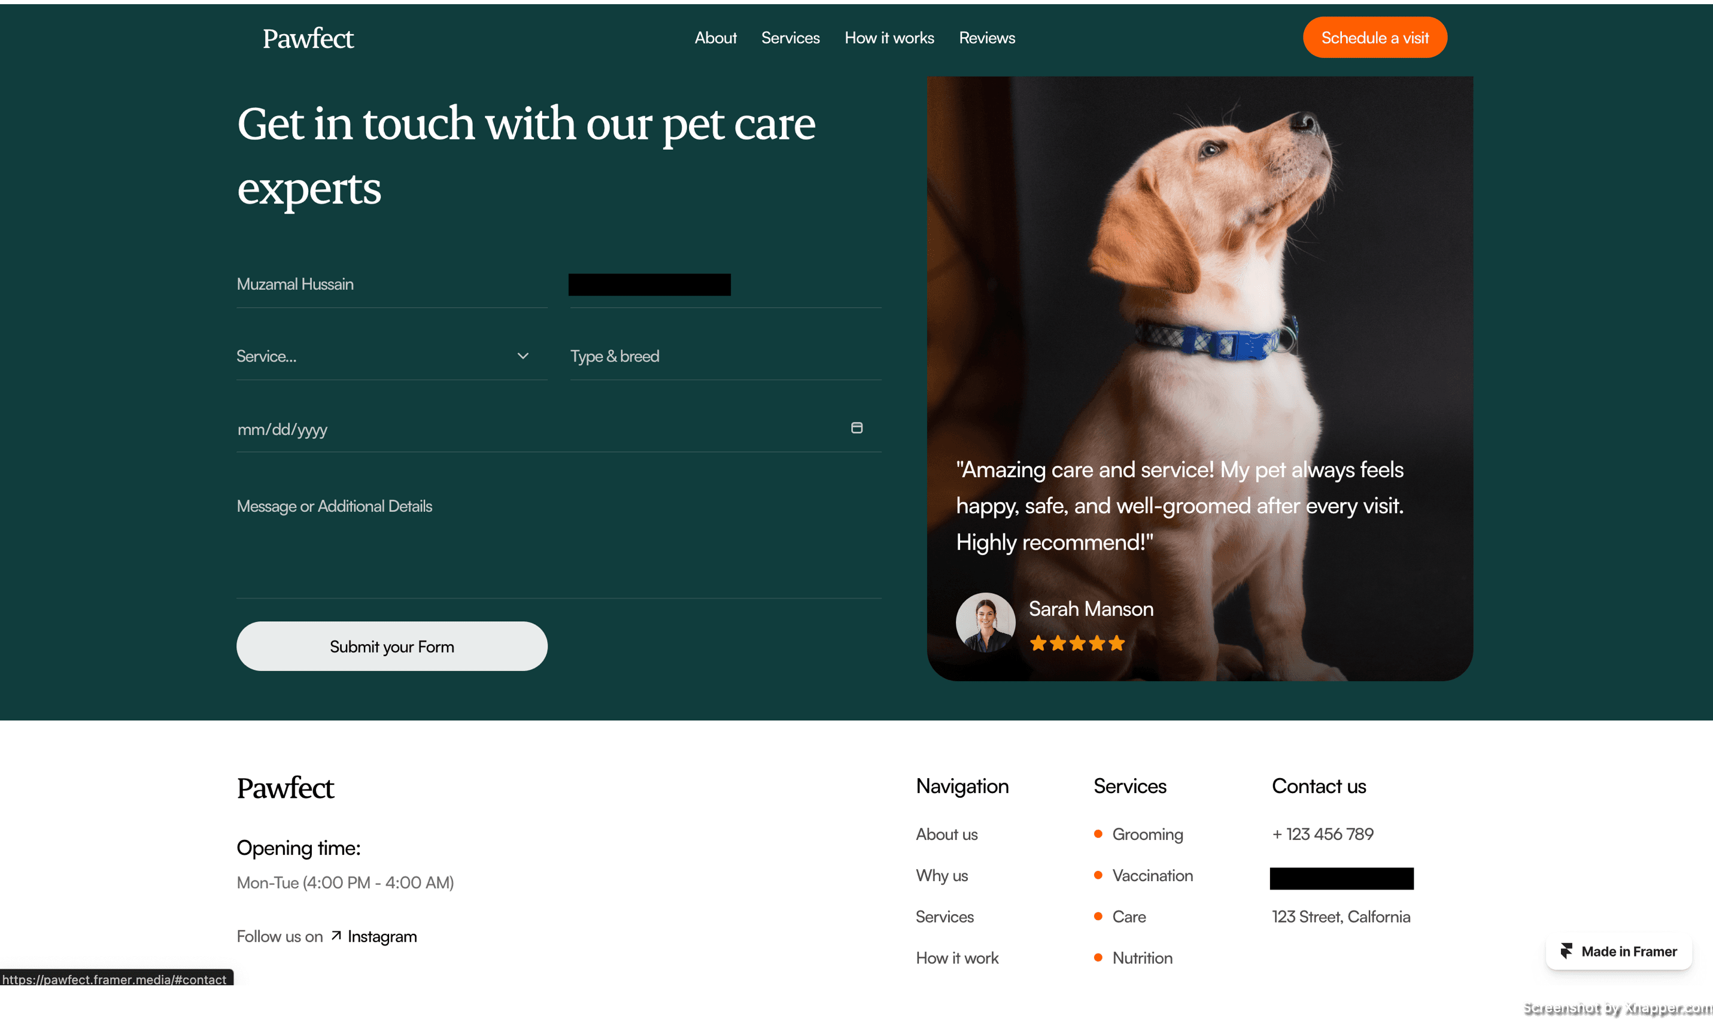Click the footer Pawfect logo
Viewport: 1713px width, 1020px height.
coord(285,788)
